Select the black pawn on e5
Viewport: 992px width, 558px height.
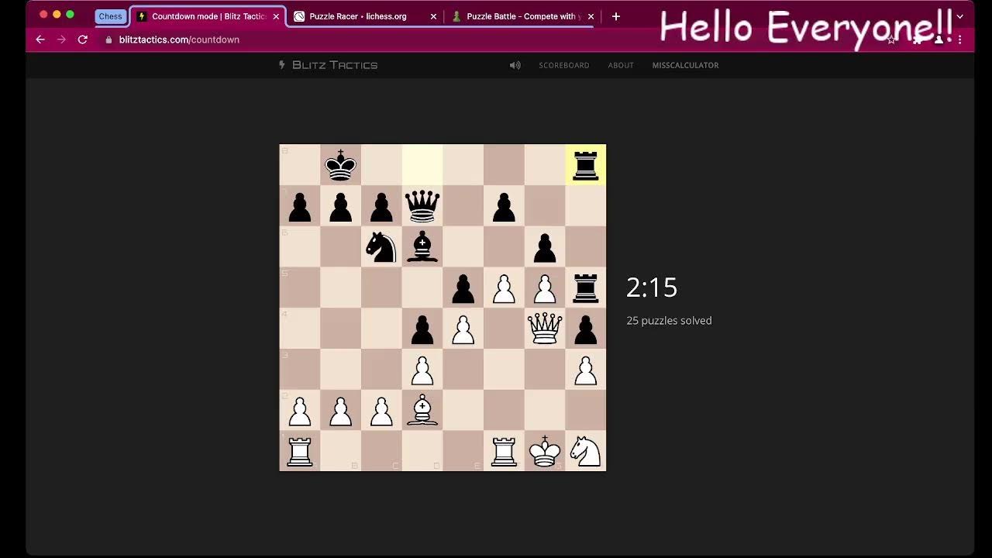[x=463, y=288]
